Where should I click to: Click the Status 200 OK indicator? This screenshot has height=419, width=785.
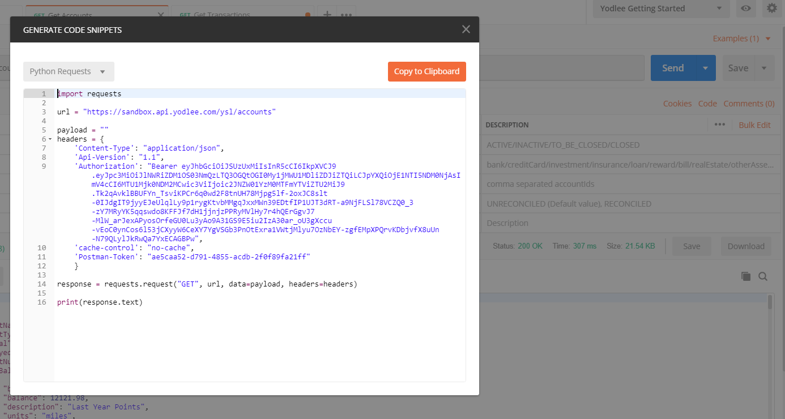(518, 246)
